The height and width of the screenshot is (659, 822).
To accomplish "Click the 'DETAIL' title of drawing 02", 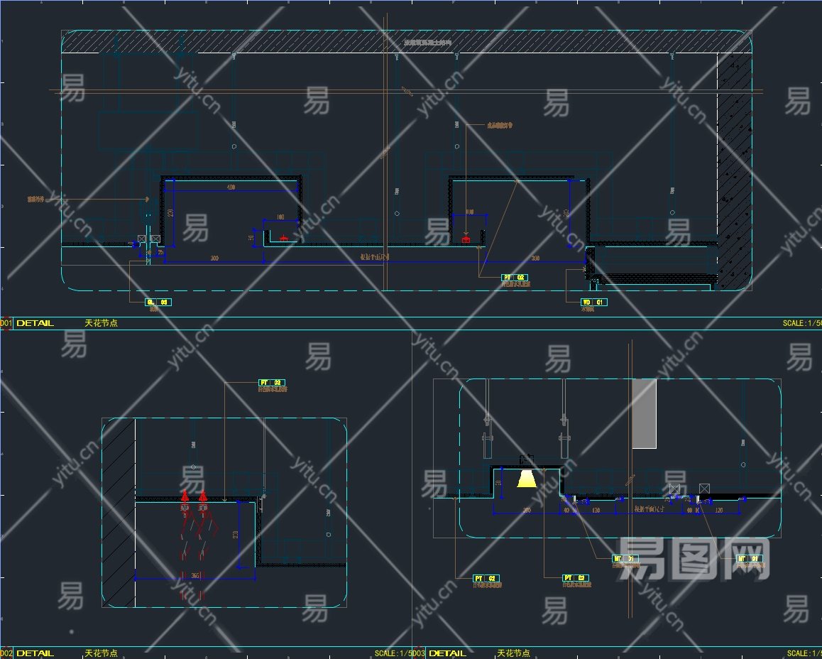I will 35,653.
